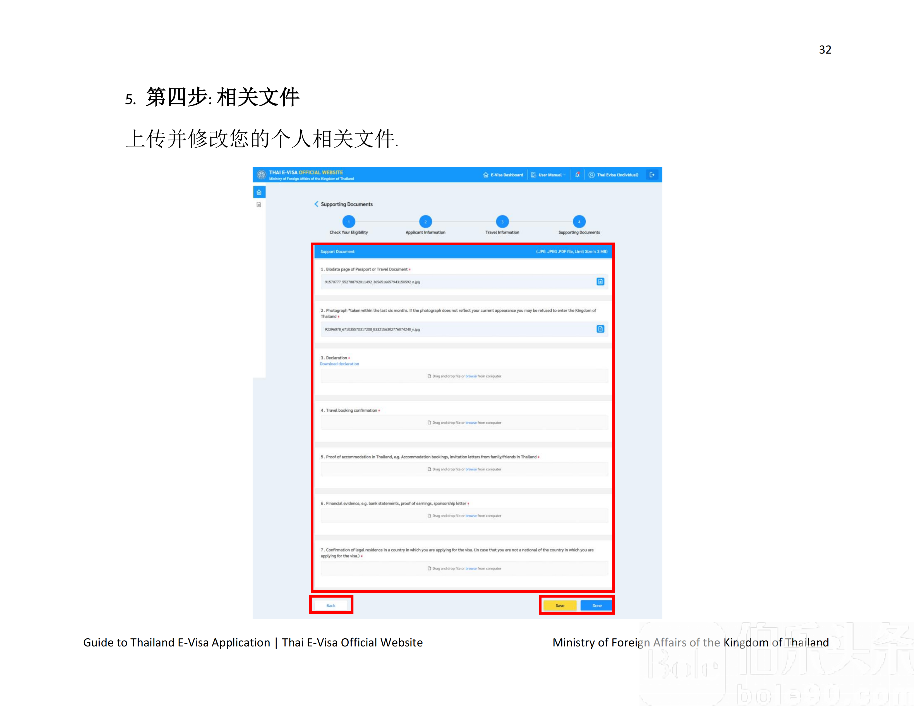This screenshot has width=915, height=707.
Task: Open the Download declaration link
Action: click(339, 364)
